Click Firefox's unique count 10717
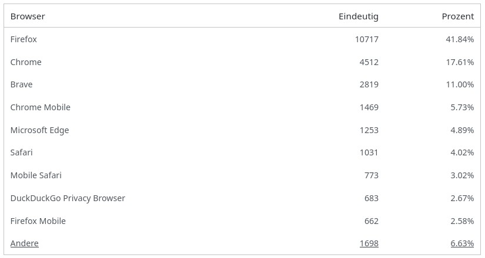 click(366, 39)
